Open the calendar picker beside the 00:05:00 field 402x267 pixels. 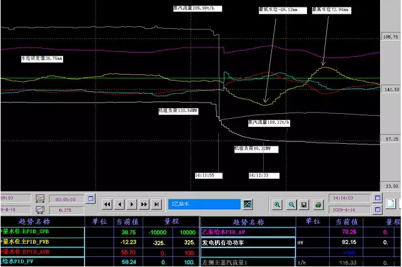(x=90, y=198)
